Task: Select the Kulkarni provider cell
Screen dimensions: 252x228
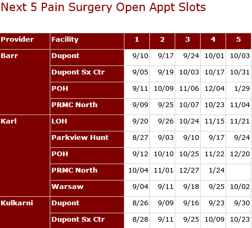Action: (x=25, y=213)
